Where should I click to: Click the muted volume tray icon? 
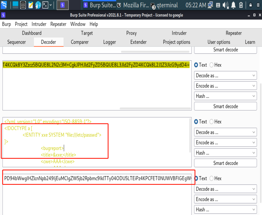click(x=226, y=5)
